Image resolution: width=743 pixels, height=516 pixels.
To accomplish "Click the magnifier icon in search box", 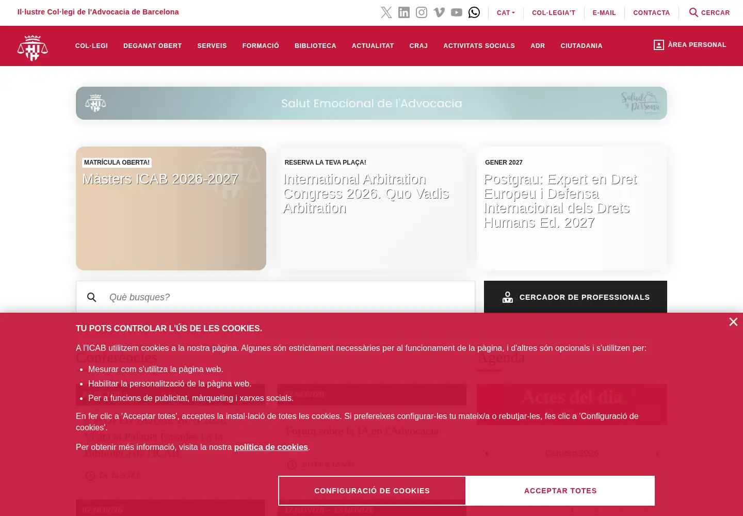I will tap(92, 297).
